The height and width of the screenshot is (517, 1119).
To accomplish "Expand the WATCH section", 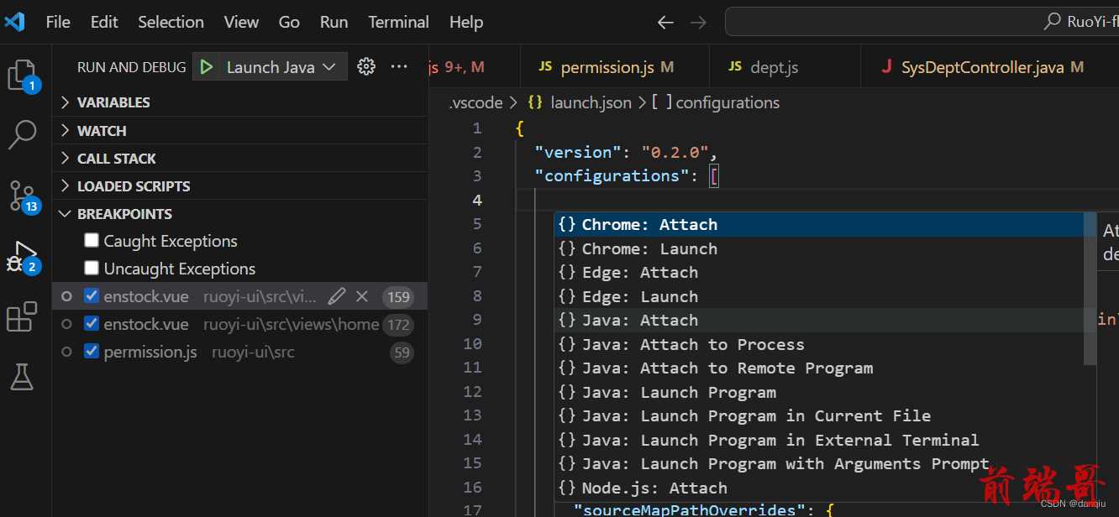I will pyautogui.click(x=240, y=130).
